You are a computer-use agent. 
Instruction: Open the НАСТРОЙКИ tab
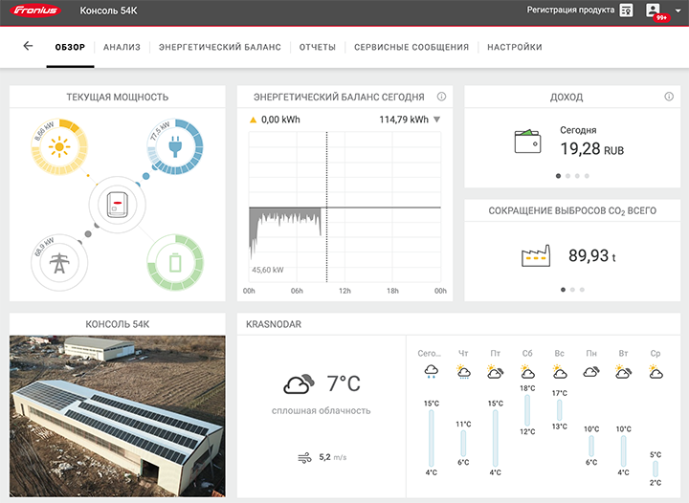515,47
